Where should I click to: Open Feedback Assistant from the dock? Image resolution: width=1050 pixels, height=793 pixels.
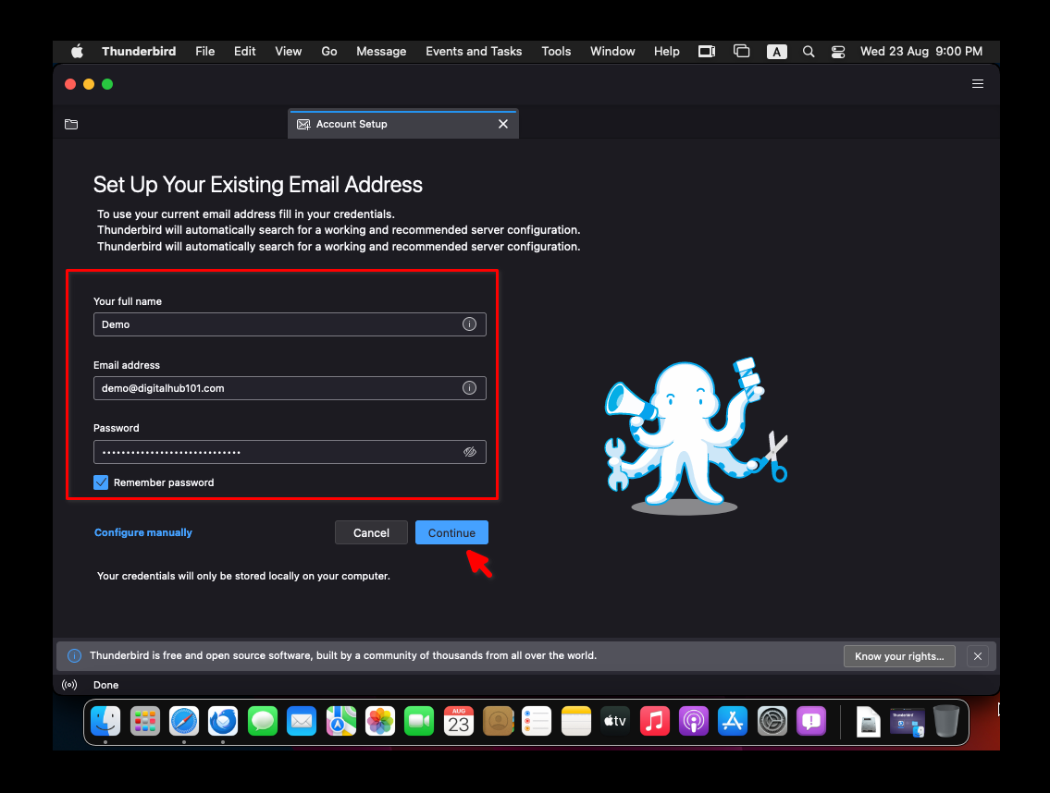coord(811,722)
